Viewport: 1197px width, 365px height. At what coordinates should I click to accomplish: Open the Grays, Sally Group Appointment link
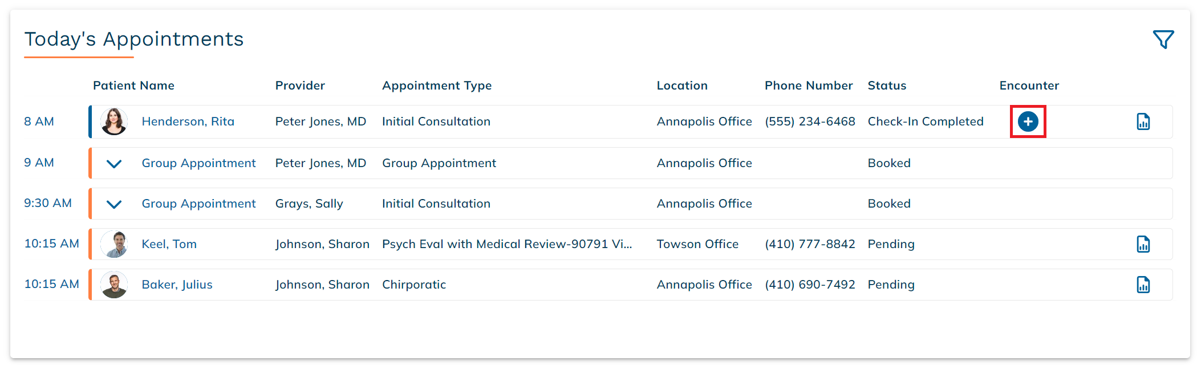(198, 204)
